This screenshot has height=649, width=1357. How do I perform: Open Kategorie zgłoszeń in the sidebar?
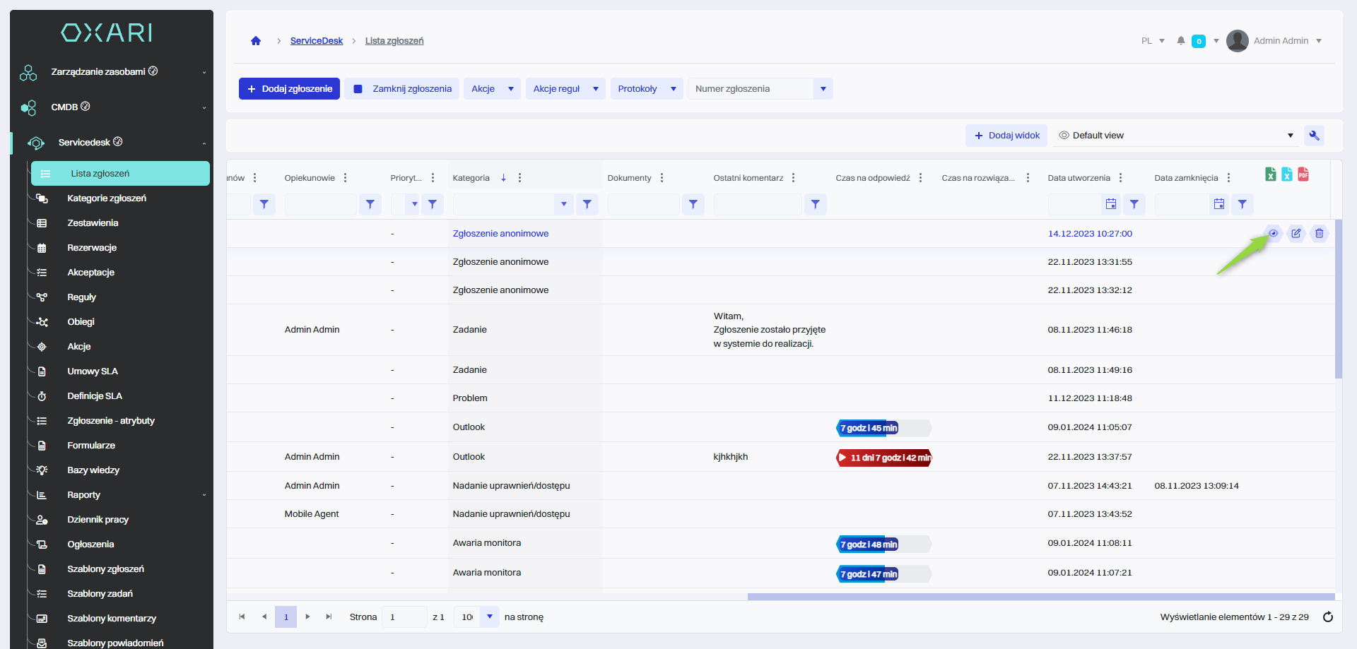pos(107,198)
